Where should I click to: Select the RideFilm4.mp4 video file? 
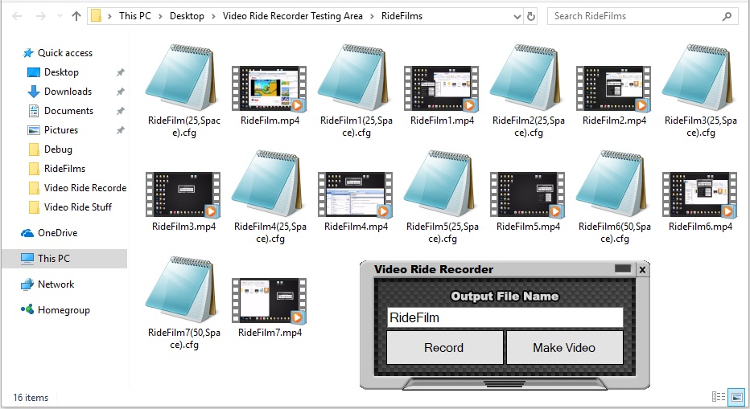[x=356, y=194]
